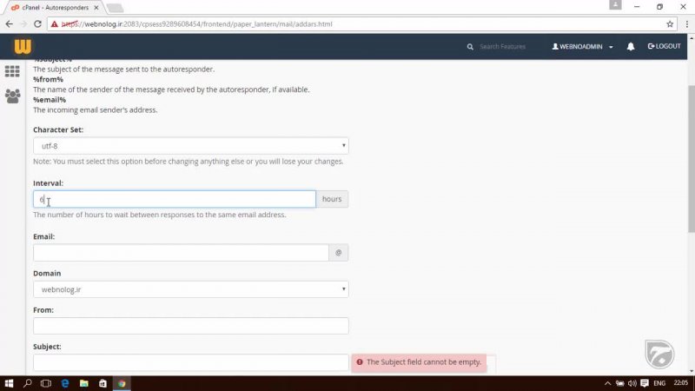
Task: Open the notifications bell
Action: [631, 46]
